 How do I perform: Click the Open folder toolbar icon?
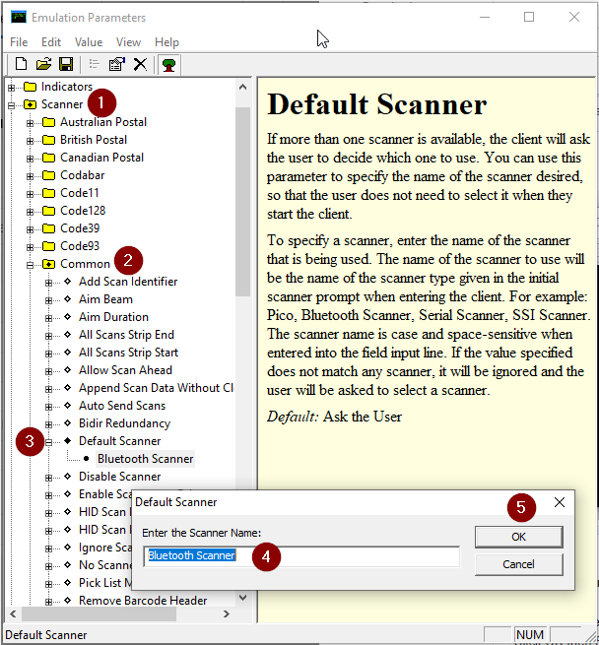click(x=43, y=64)
